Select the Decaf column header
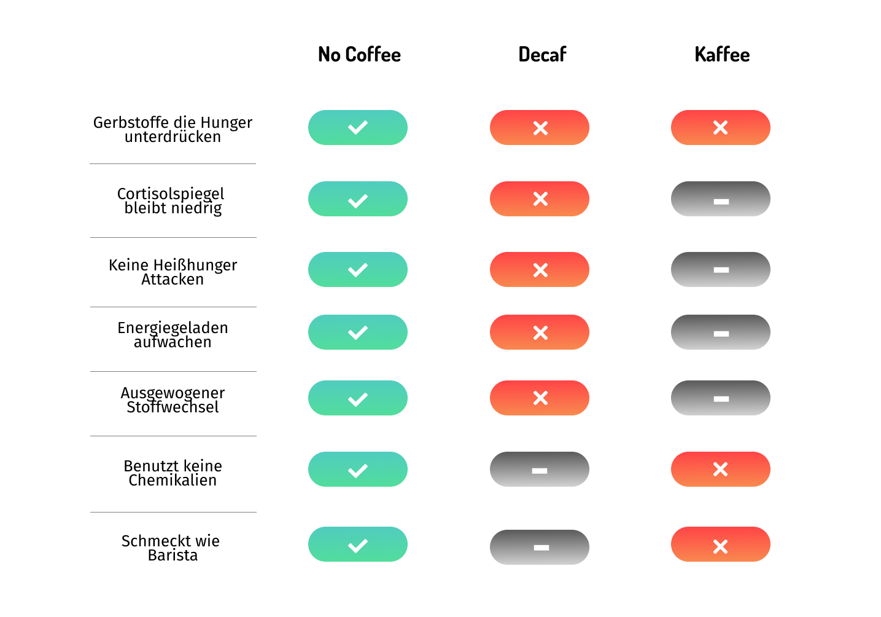The height and width of the screenshot is (617, 881). click(x=542, y=55)
